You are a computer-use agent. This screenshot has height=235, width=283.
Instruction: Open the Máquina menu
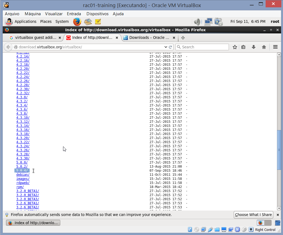click(33, 14)
